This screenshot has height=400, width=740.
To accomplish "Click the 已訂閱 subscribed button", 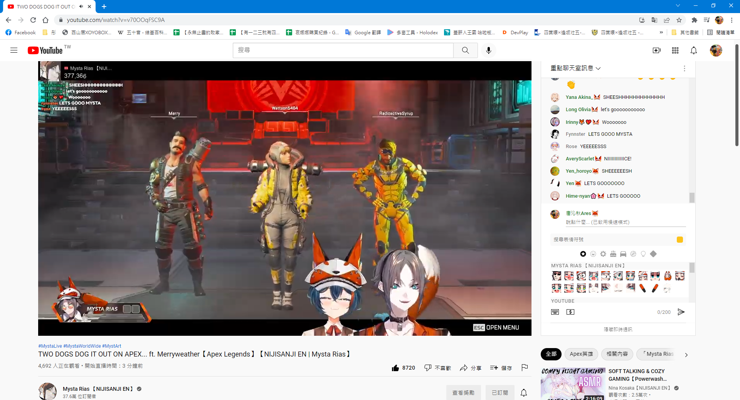I will pyautogui.click(x=499, y=393).
